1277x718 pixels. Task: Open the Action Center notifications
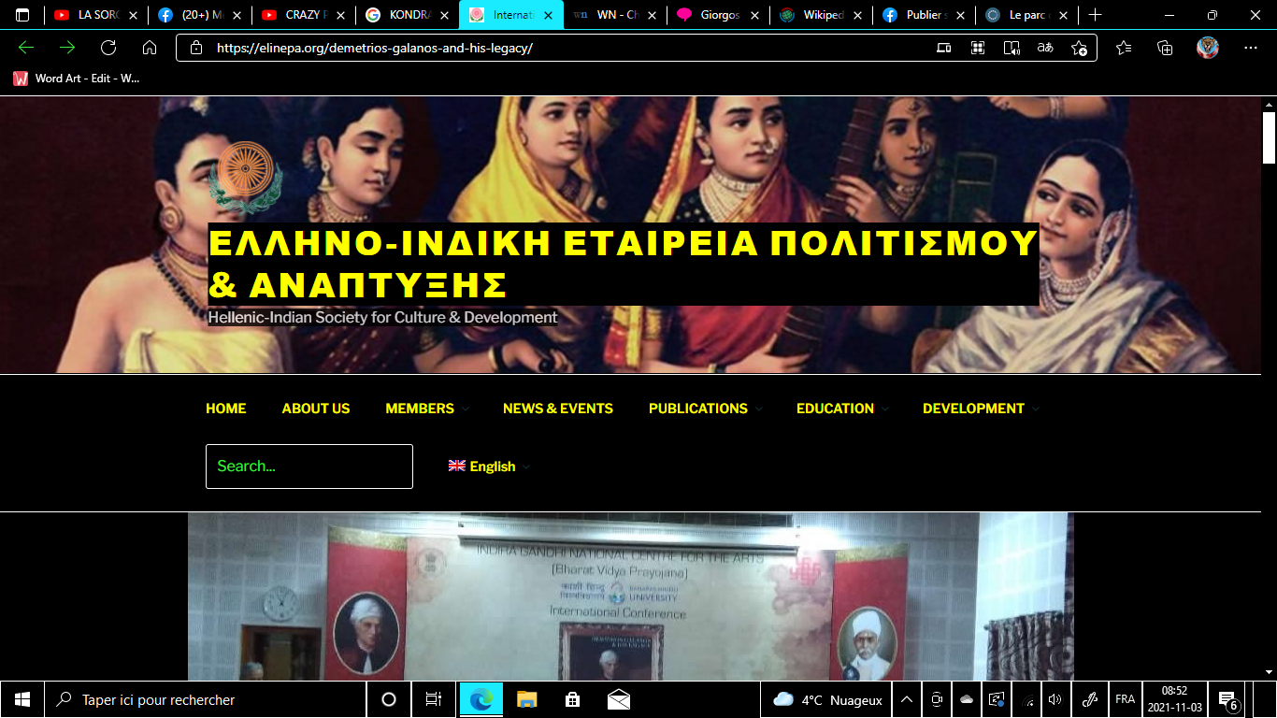click(1228, 699)
